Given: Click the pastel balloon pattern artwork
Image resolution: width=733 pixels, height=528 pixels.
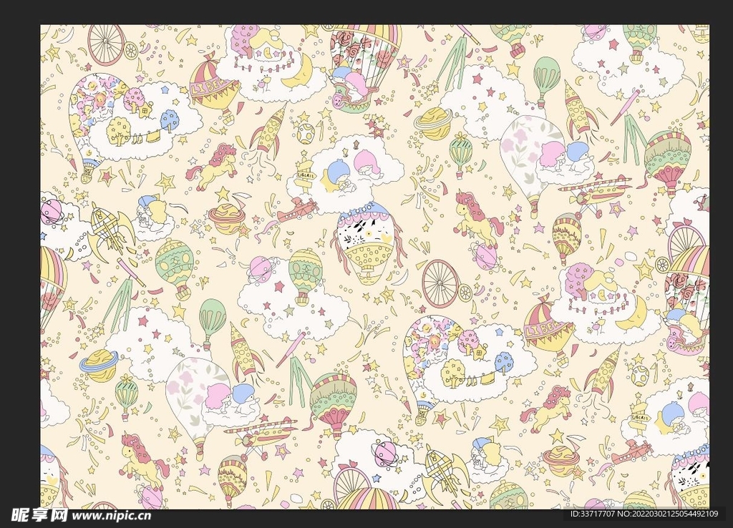Looking at the screenshot, I should click(374, 267).
